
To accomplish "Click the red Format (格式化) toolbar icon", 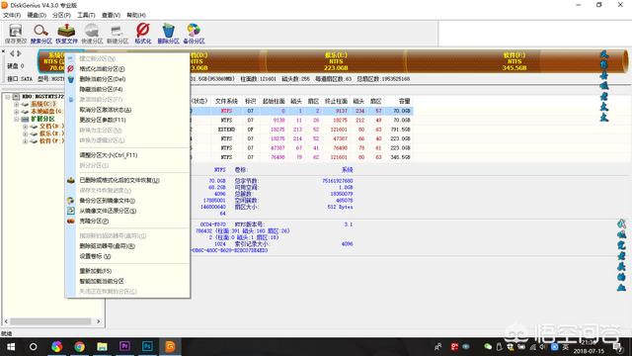I will [142, 34].
